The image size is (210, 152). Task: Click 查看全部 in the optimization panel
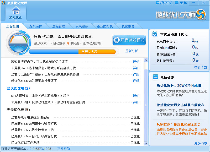point(201,68)
